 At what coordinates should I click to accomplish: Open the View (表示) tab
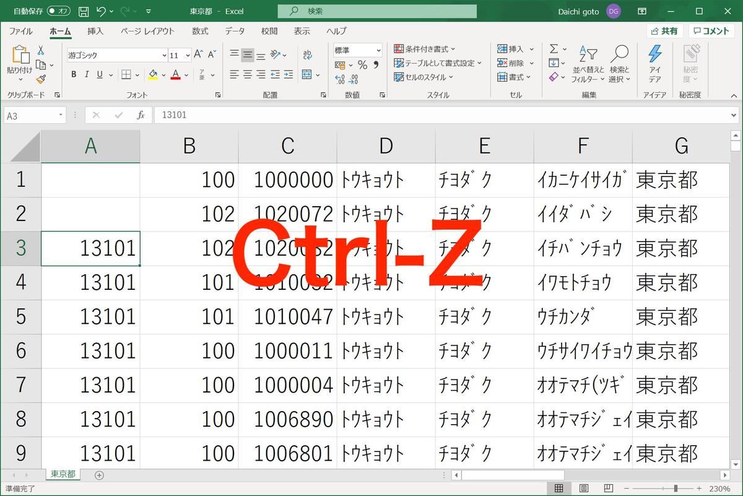[302, 31]
